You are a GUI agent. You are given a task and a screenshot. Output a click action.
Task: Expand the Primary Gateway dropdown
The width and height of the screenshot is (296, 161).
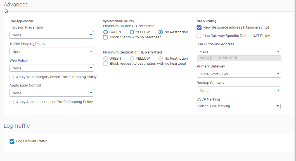pyautogui.click(x=239, y=74)
